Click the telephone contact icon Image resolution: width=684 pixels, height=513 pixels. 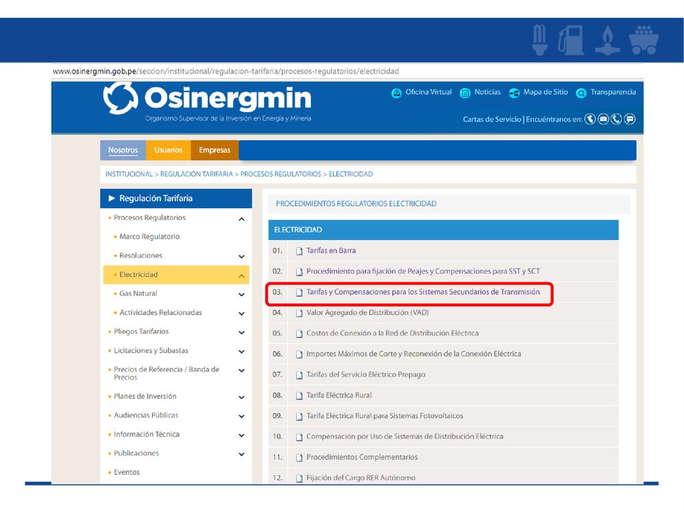click(x=617, y=119)
